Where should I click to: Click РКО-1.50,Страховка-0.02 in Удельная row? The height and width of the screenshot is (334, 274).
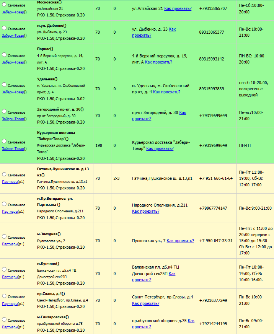[61, 99]
